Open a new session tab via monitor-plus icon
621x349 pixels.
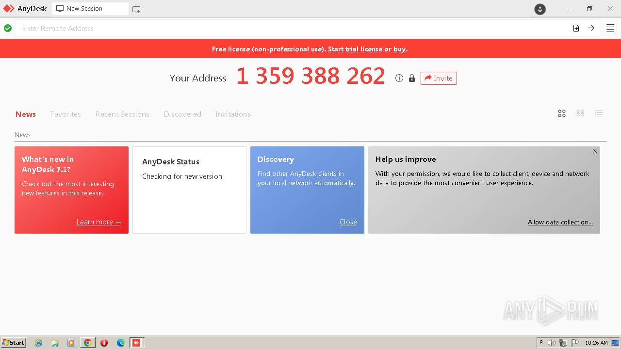[136, 9]
